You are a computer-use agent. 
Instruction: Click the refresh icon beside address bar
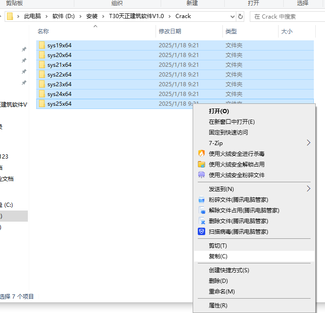coord(240,16)
